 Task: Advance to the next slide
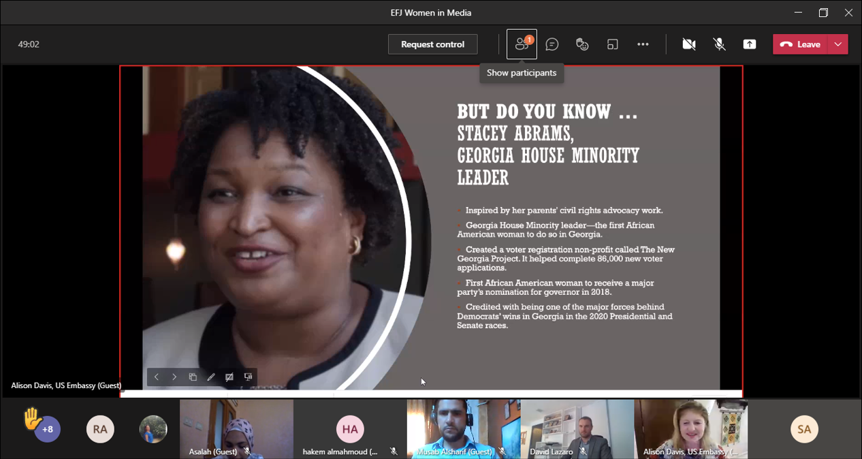point(174,377)
